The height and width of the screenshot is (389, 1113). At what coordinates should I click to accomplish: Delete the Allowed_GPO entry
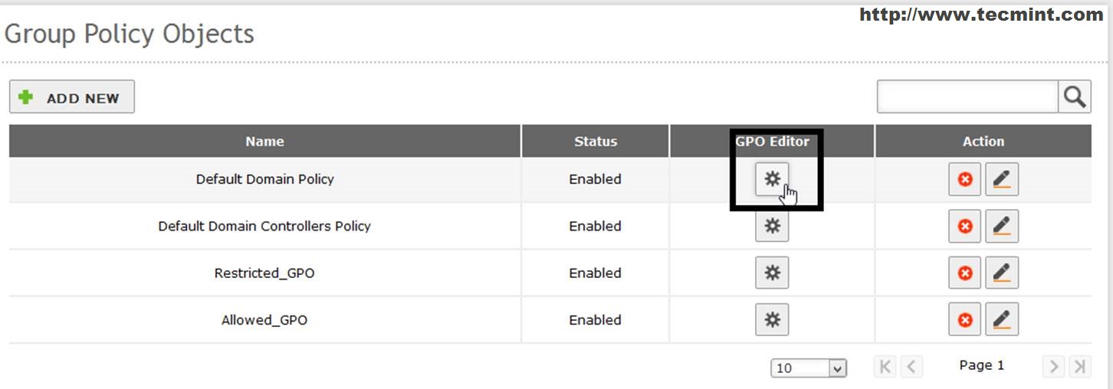[965, 319]
